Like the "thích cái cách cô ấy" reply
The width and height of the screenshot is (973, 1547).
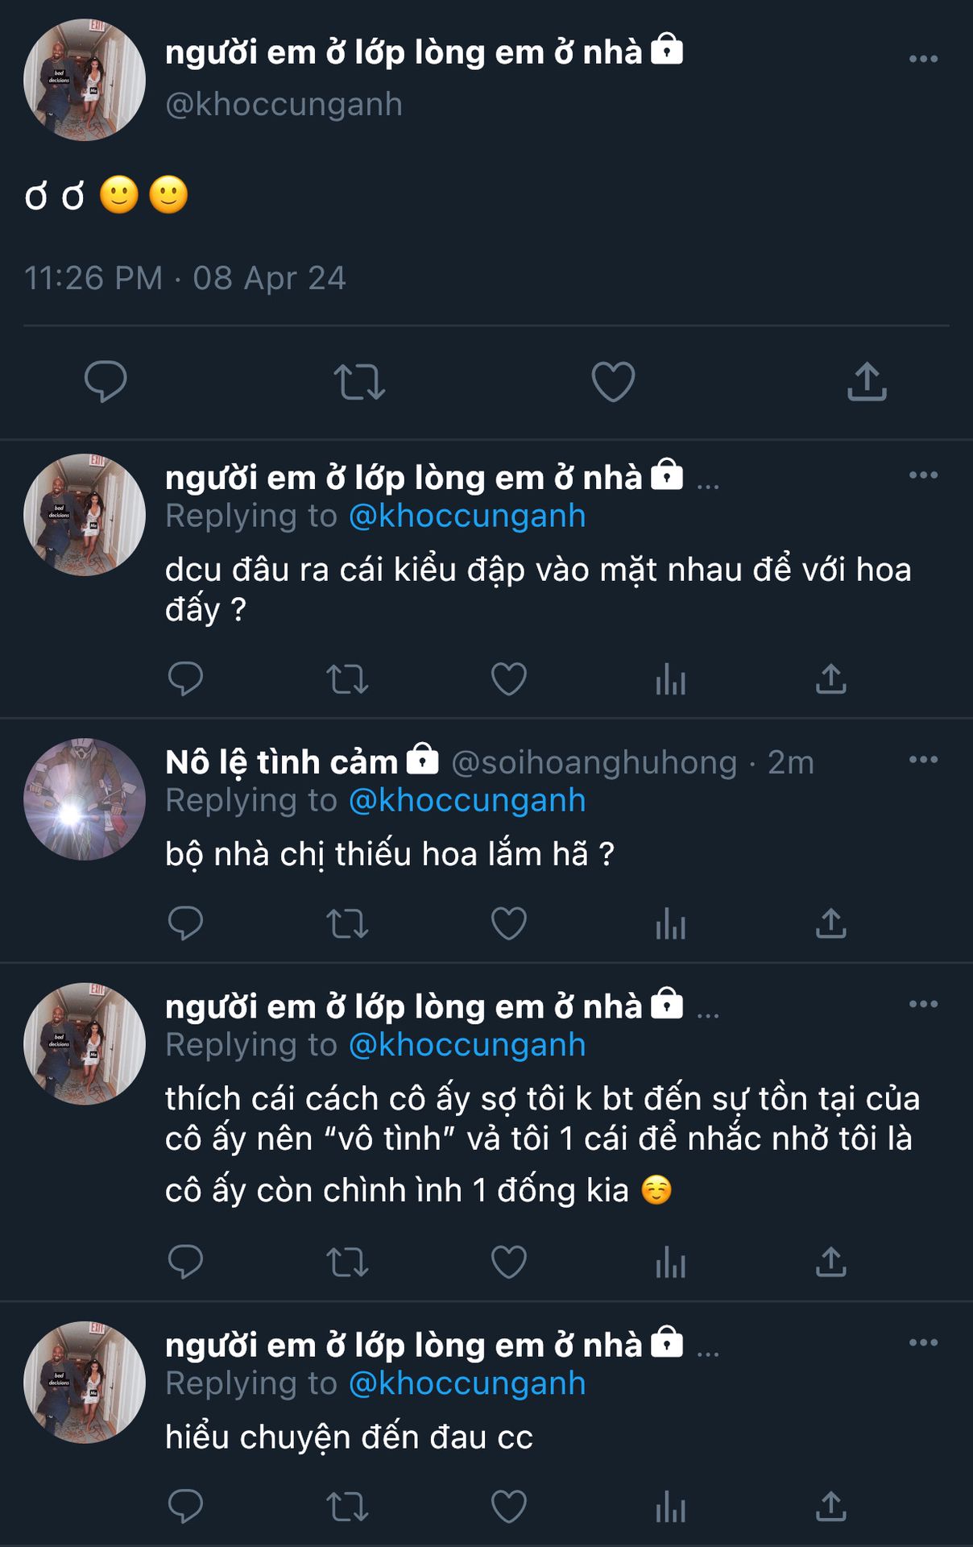[508, 1262]
